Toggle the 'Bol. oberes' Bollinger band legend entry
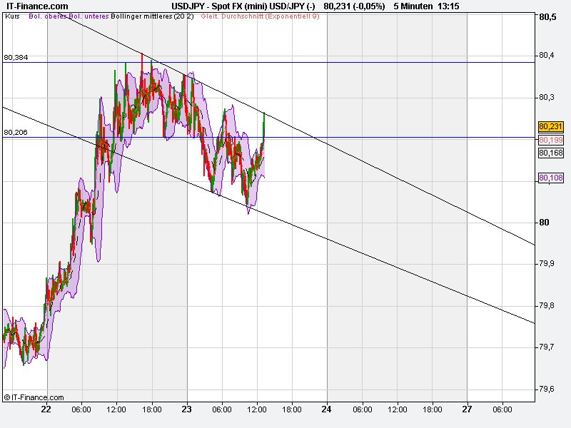The width and height of the screenshot is (571, 428). tap(46, 19)
